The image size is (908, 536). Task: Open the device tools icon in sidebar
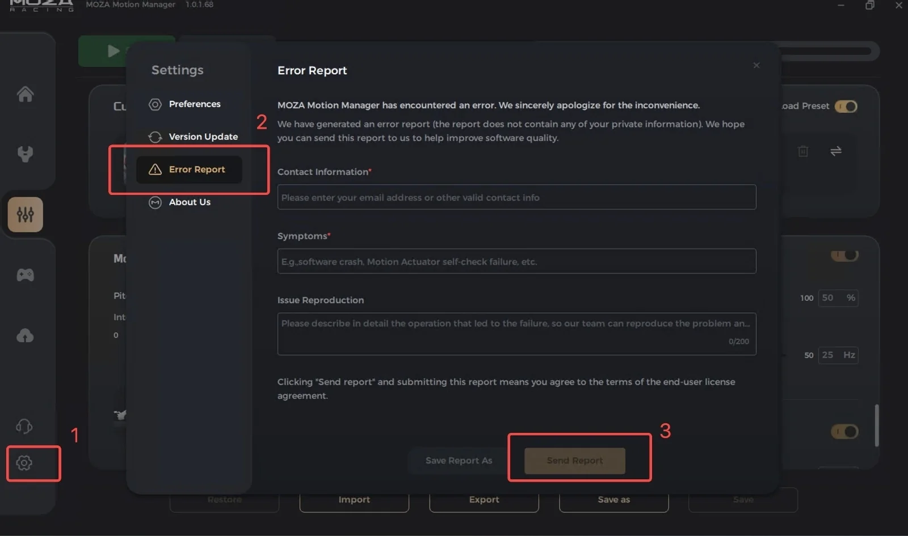pyautogui.click(x=25, y=154)
